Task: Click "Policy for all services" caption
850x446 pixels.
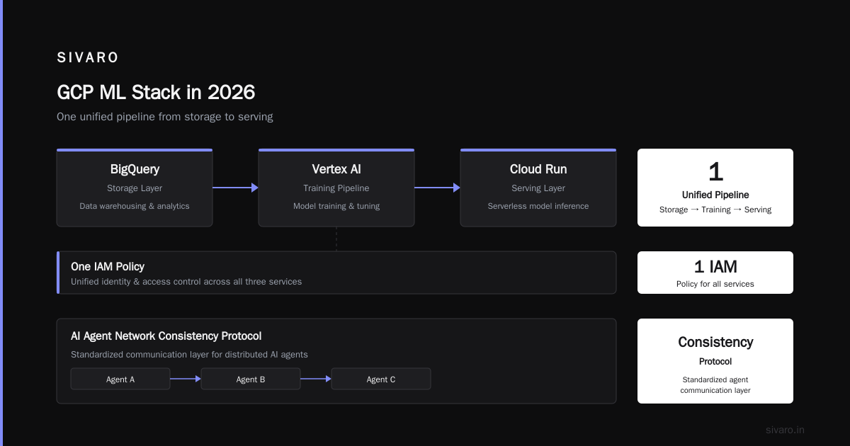Action: pyautogui.click(x=715, y=284)
